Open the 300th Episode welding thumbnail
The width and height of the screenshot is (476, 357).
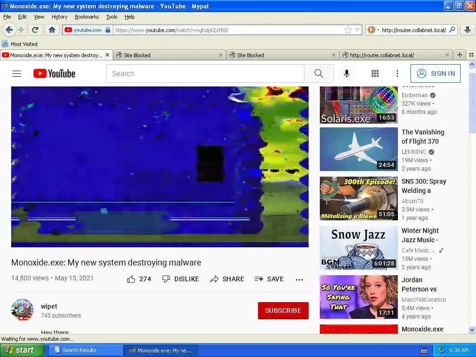[358, 198]
